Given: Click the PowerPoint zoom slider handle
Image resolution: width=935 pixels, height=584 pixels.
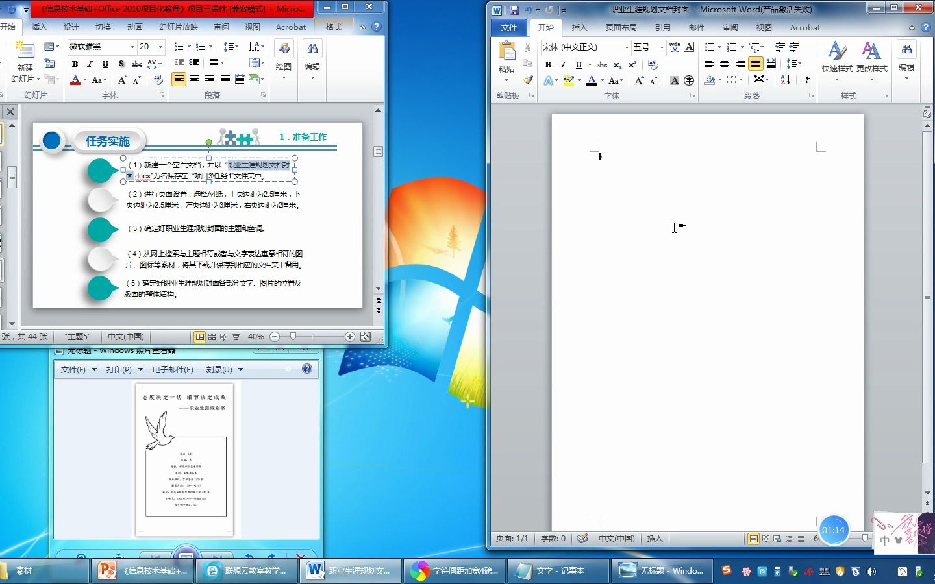Looking at the screenshot, I should tap(293, 337).
